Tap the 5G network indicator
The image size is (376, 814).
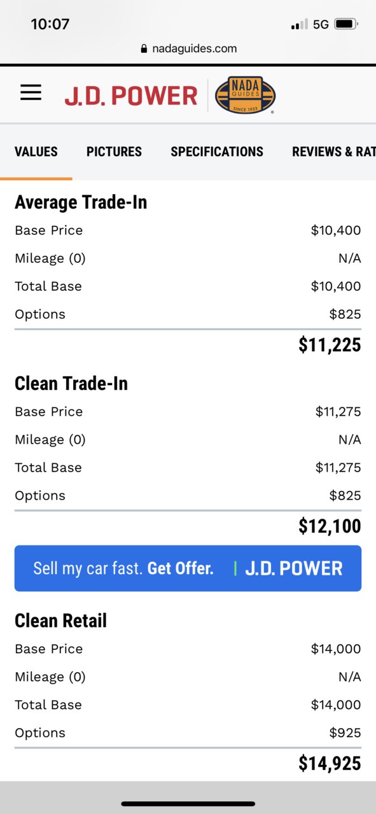pos(321,24)
